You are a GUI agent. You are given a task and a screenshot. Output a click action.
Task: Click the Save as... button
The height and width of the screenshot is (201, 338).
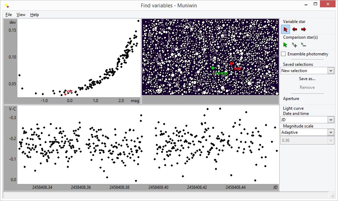point(307,79)
